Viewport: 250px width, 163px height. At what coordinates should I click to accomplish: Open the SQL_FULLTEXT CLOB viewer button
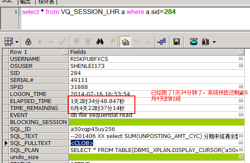[x=241, y=143]
